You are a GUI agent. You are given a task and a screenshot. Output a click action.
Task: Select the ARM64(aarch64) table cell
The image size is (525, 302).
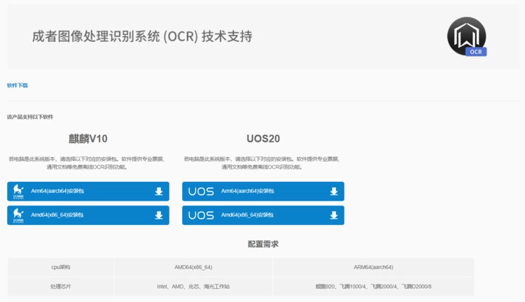click(x=373, y=267)
